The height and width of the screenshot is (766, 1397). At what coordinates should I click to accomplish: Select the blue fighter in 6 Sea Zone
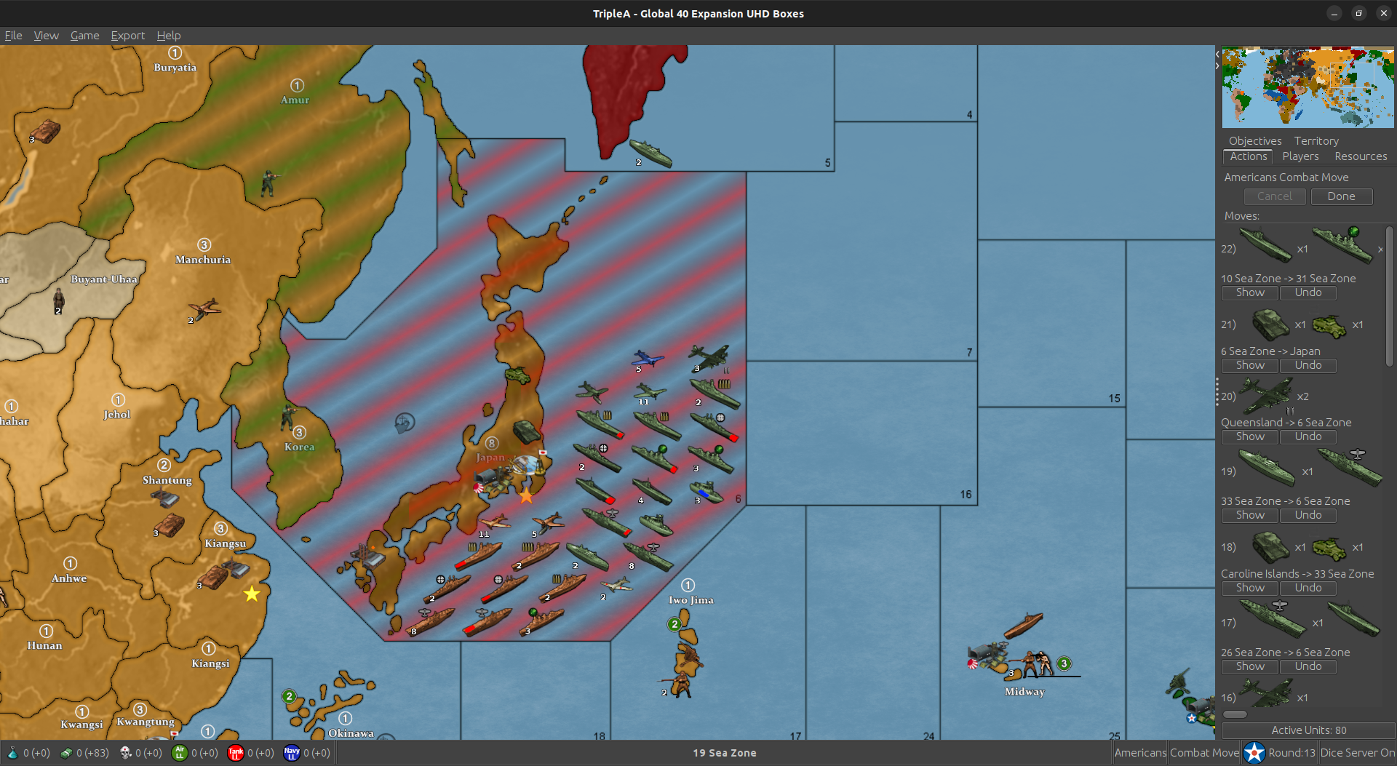point(647,359)
